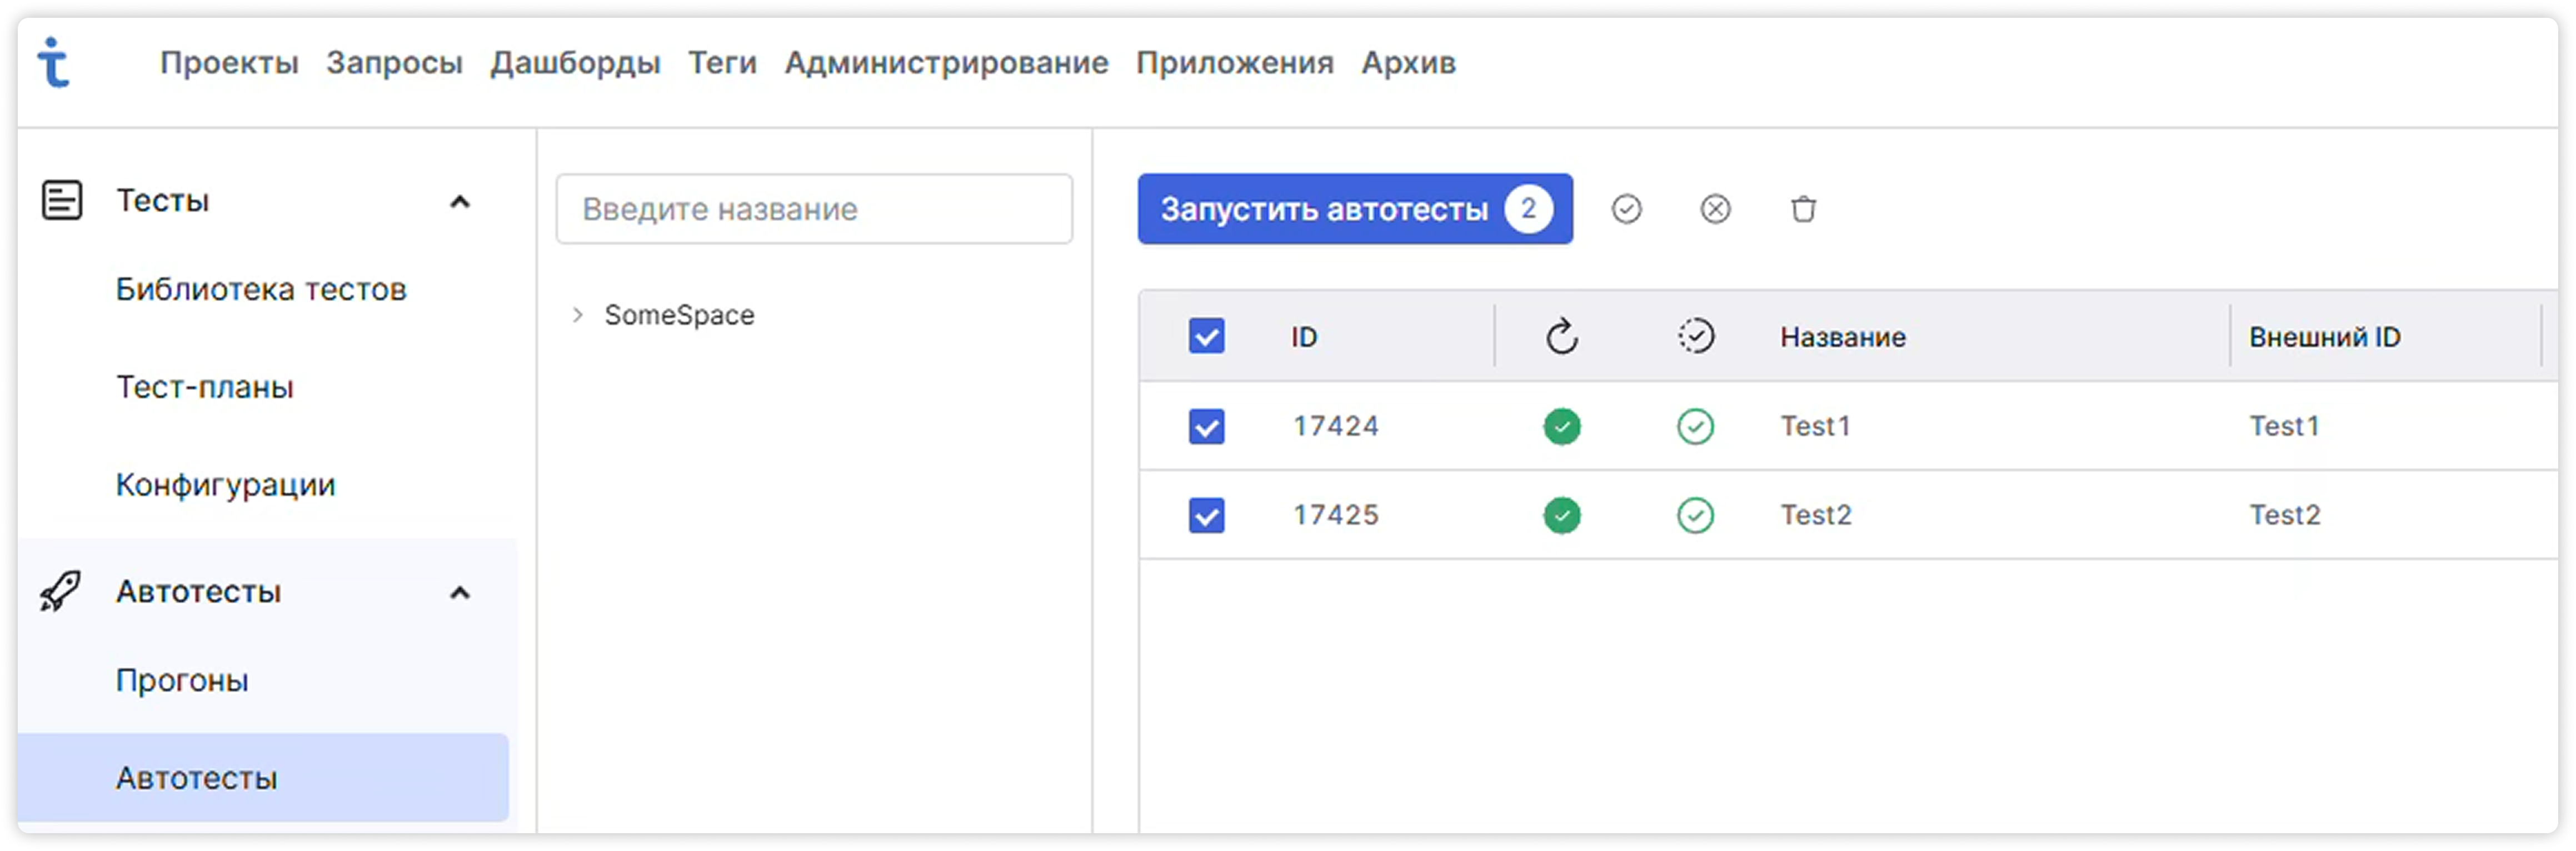Sort by the Название column header
2576x851 pixels.
tap(1842, 337)
